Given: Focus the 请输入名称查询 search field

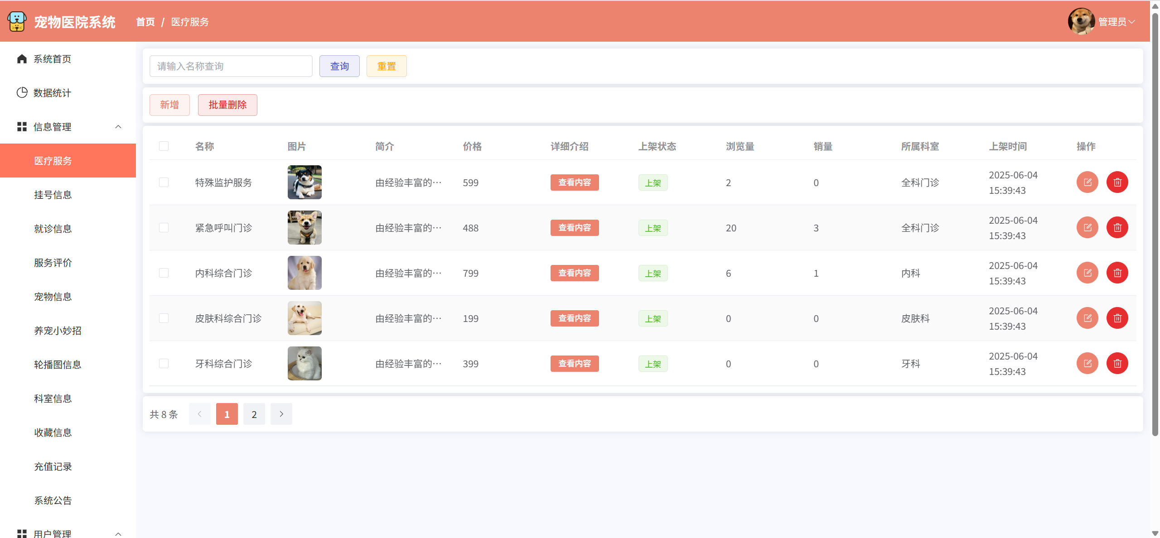Looking at the screenshot, I should (231, 66).
